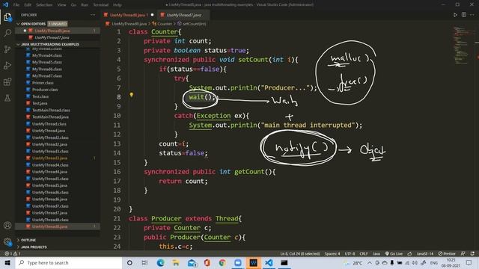Screen dimensions: 479x269
Task: Click the Windows search box
Action: (x=68, y=262)
